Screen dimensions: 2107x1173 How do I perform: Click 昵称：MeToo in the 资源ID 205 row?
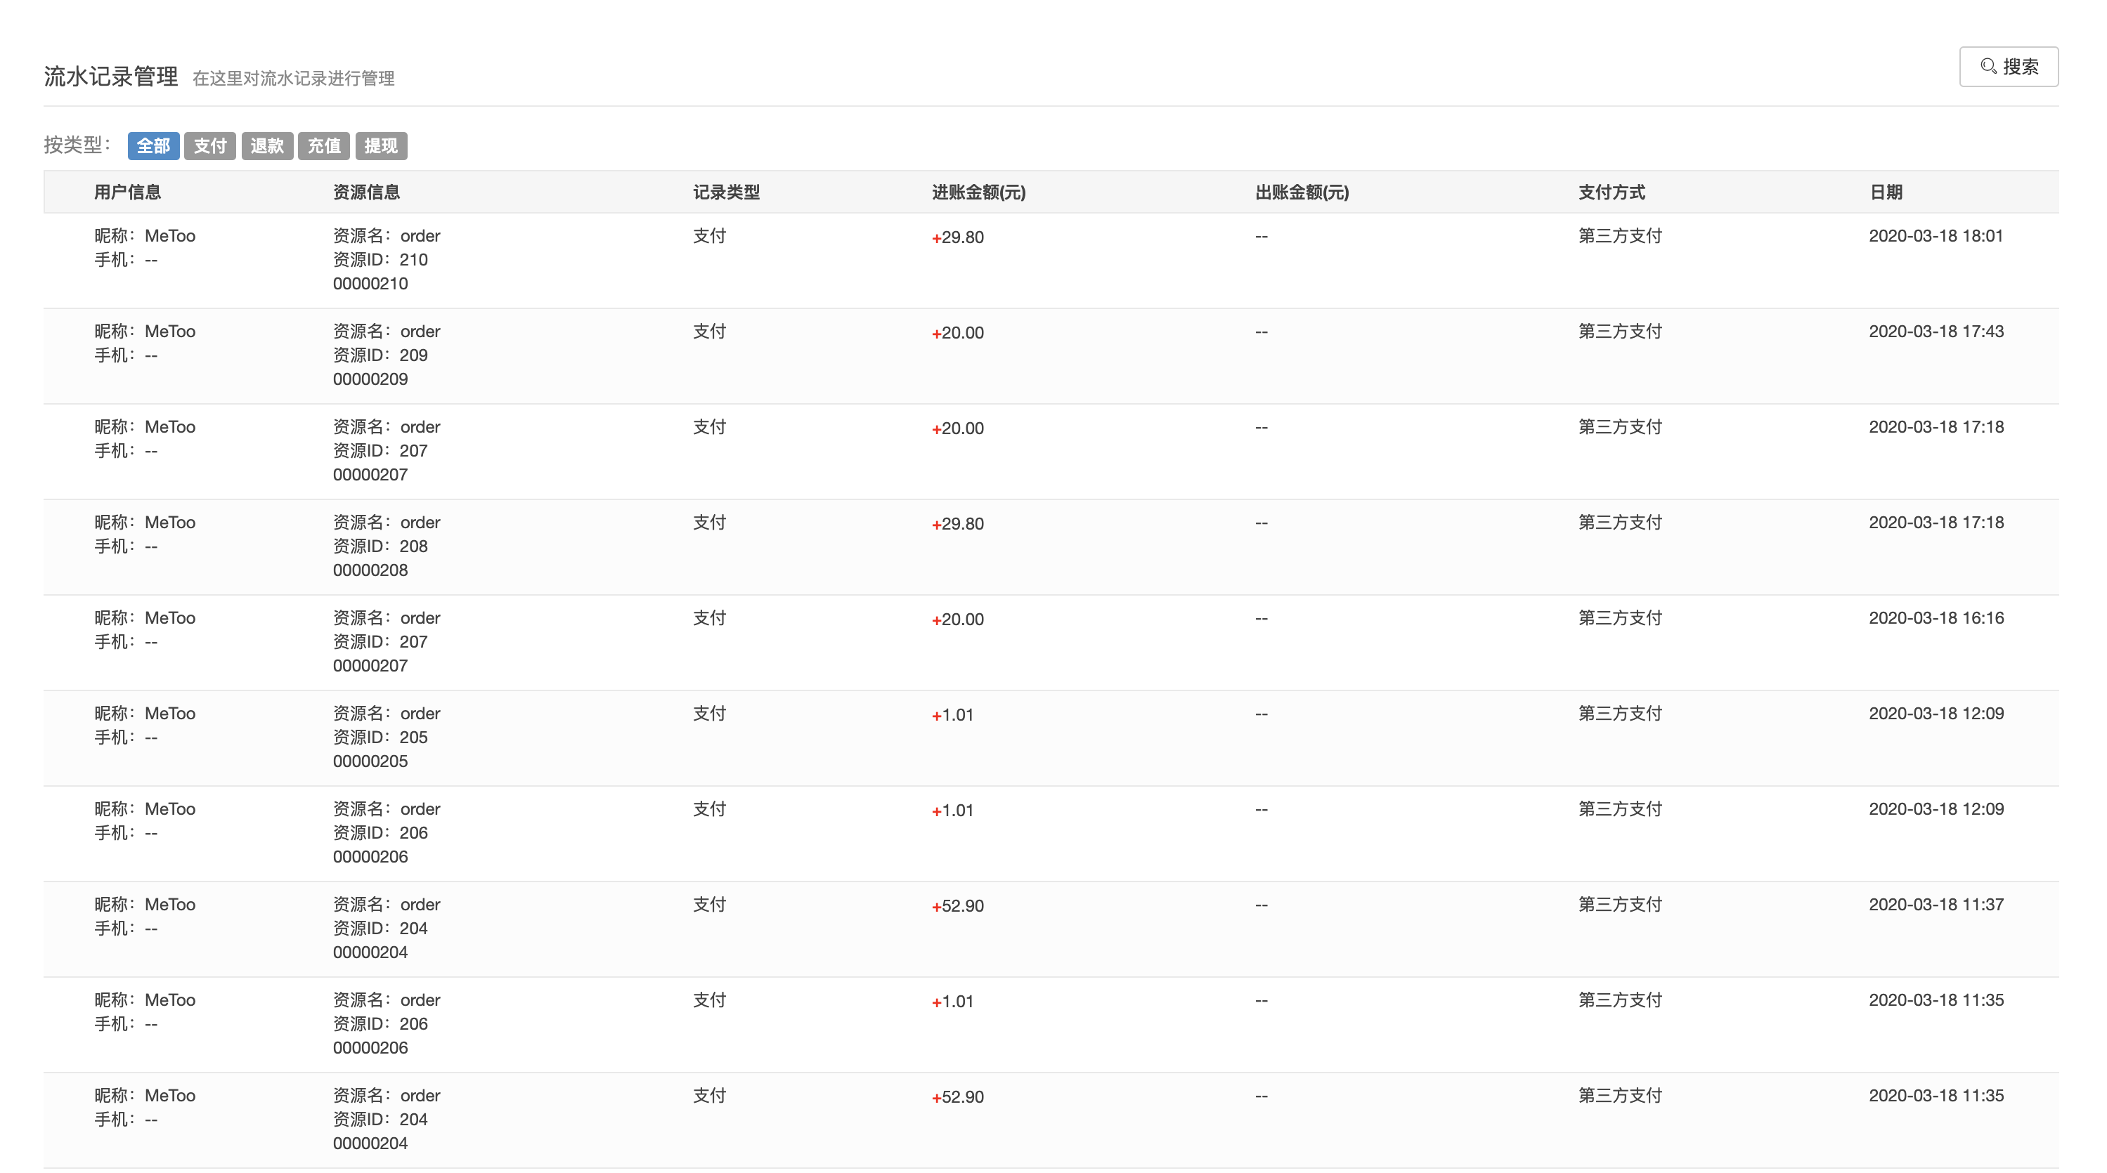click(145, 714)
